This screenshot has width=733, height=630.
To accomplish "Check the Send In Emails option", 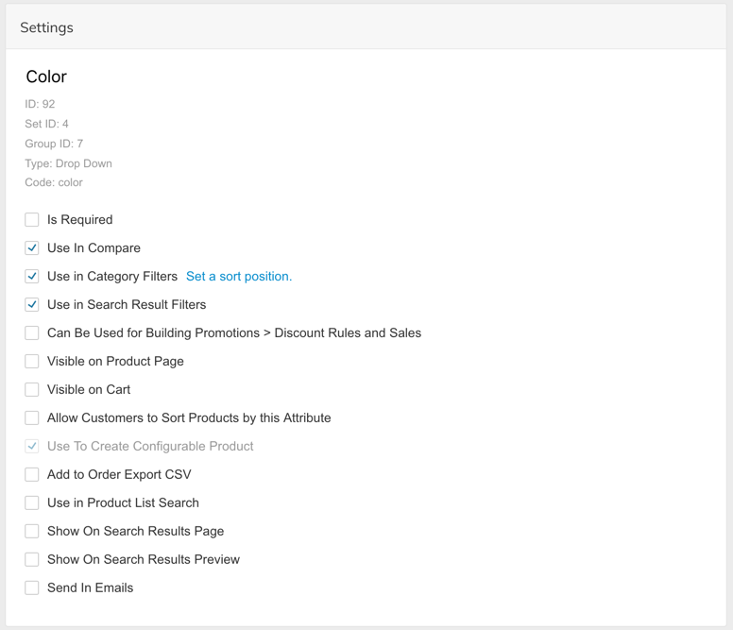I will (x=32, y=587).
